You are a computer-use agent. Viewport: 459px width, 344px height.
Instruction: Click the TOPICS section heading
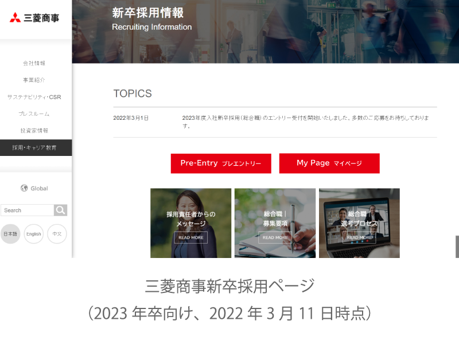(133, 93)
